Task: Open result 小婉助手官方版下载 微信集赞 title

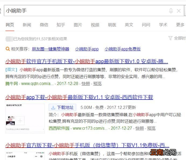Action: pyautogui.click(x=87, y=145)
